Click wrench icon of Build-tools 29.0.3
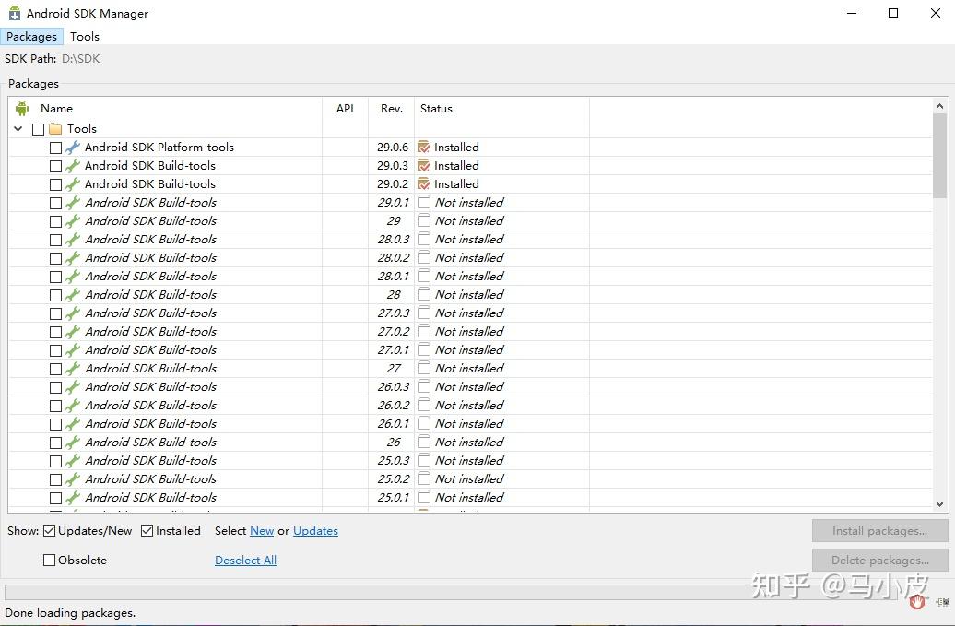This screenshot has width=955, height=626. pyautogui.click(x=73, y=166)
